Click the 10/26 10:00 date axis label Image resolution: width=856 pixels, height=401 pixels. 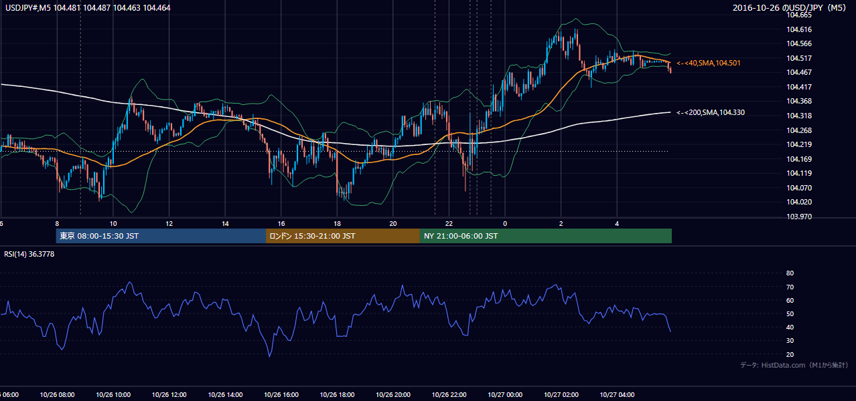coord(113,395)
